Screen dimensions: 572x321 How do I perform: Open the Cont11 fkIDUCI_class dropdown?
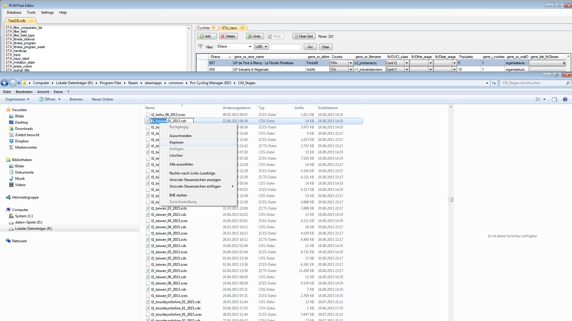click(406, 70)
